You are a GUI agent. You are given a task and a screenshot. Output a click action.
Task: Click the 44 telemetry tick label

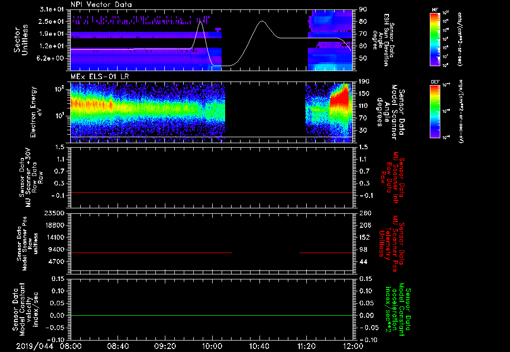(363, 262)
